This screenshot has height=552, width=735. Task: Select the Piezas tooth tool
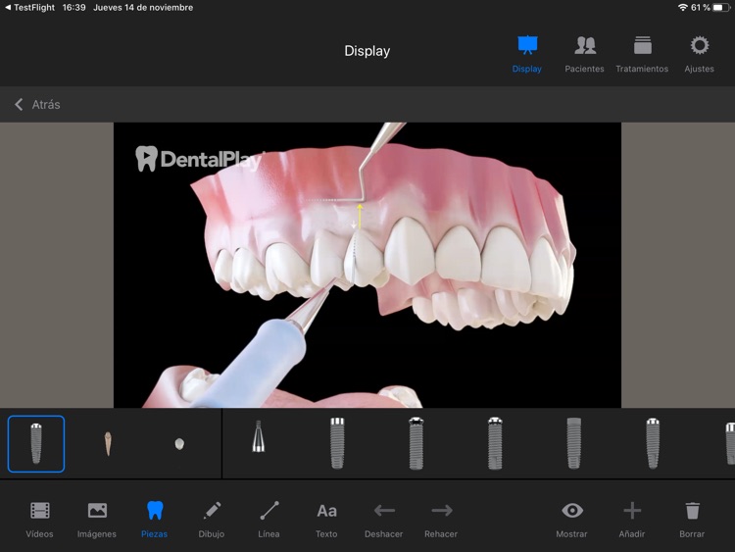pyautogui.click(x=154, y=520)
